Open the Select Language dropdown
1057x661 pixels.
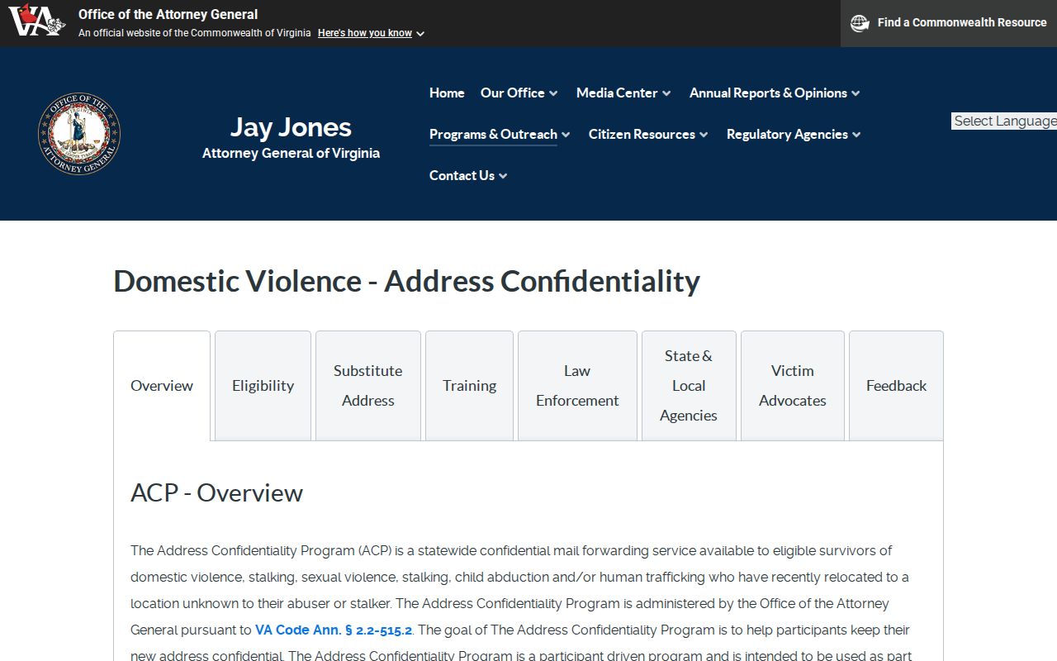pos(1004,121)
